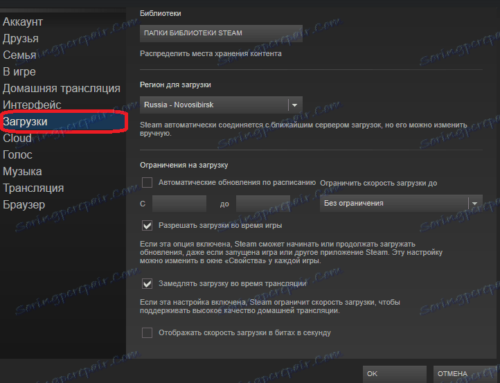Open the Без ограничения speed limit dropdown
The height and width of the screenshot is (383, 500).
click(x=401, y=203)
